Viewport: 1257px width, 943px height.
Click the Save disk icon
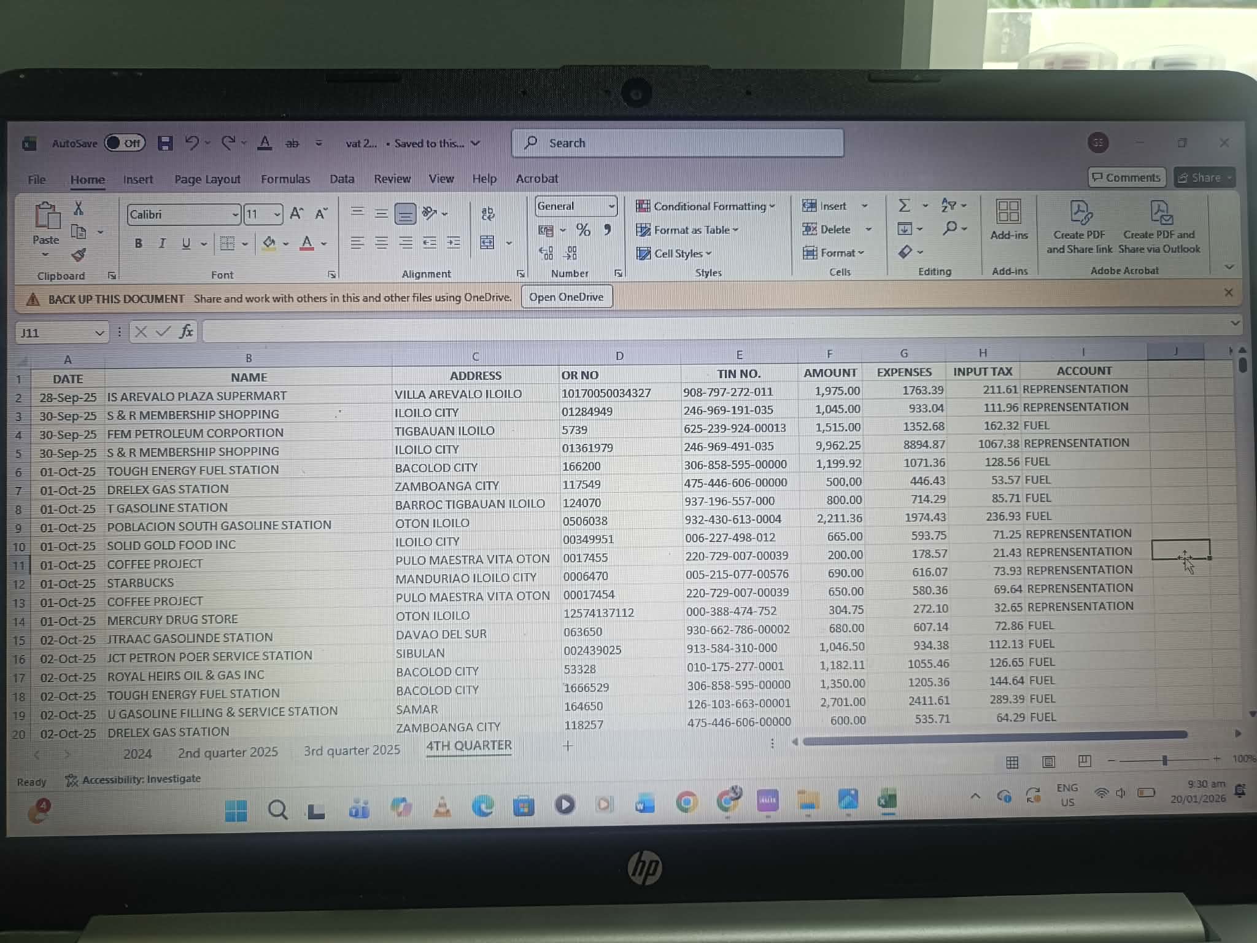(164, 143)
